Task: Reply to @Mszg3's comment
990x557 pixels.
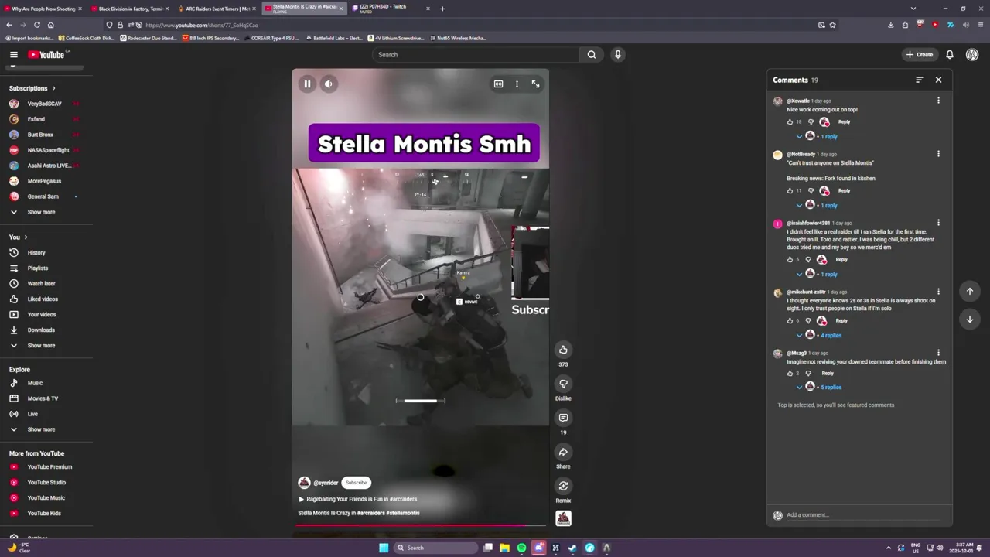Action: [828, 373]
